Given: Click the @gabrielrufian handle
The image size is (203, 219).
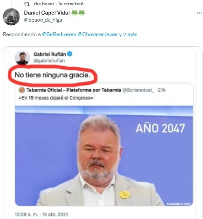Looking at the screenshot, I should (49, 60).
